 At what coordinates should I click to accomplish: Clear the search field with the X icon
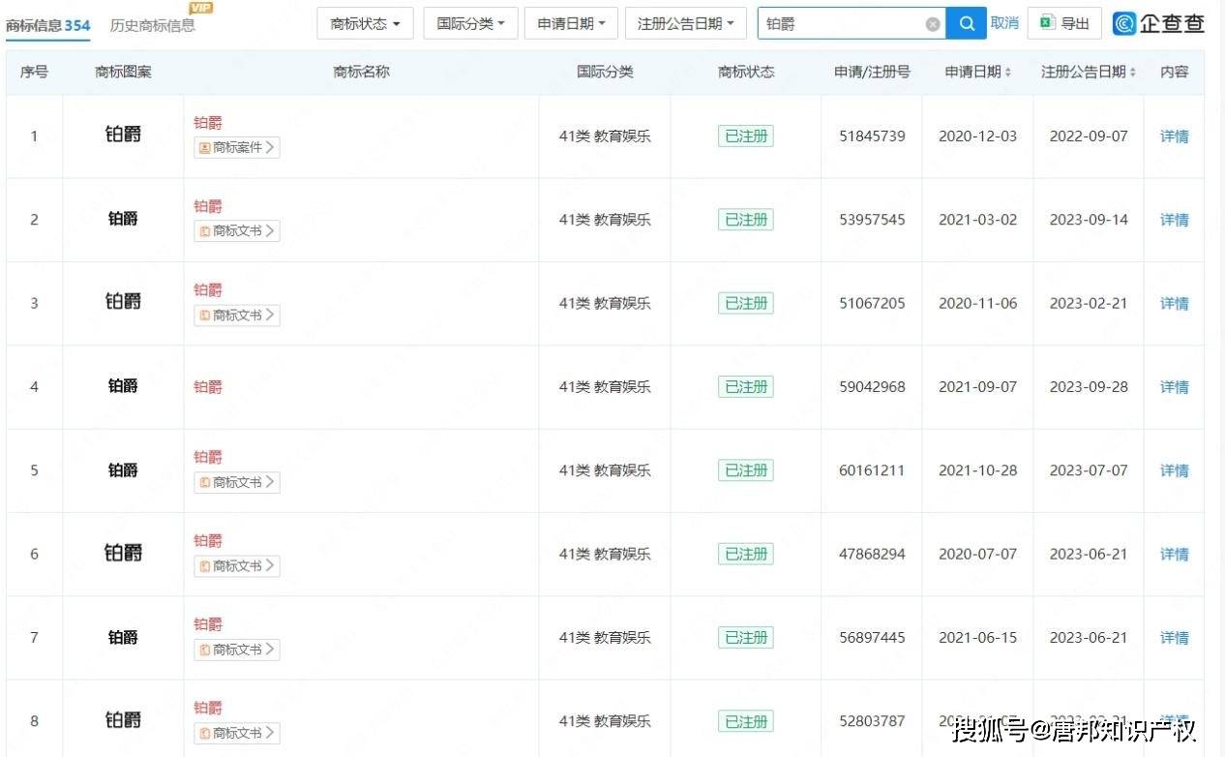coord(932,24)
